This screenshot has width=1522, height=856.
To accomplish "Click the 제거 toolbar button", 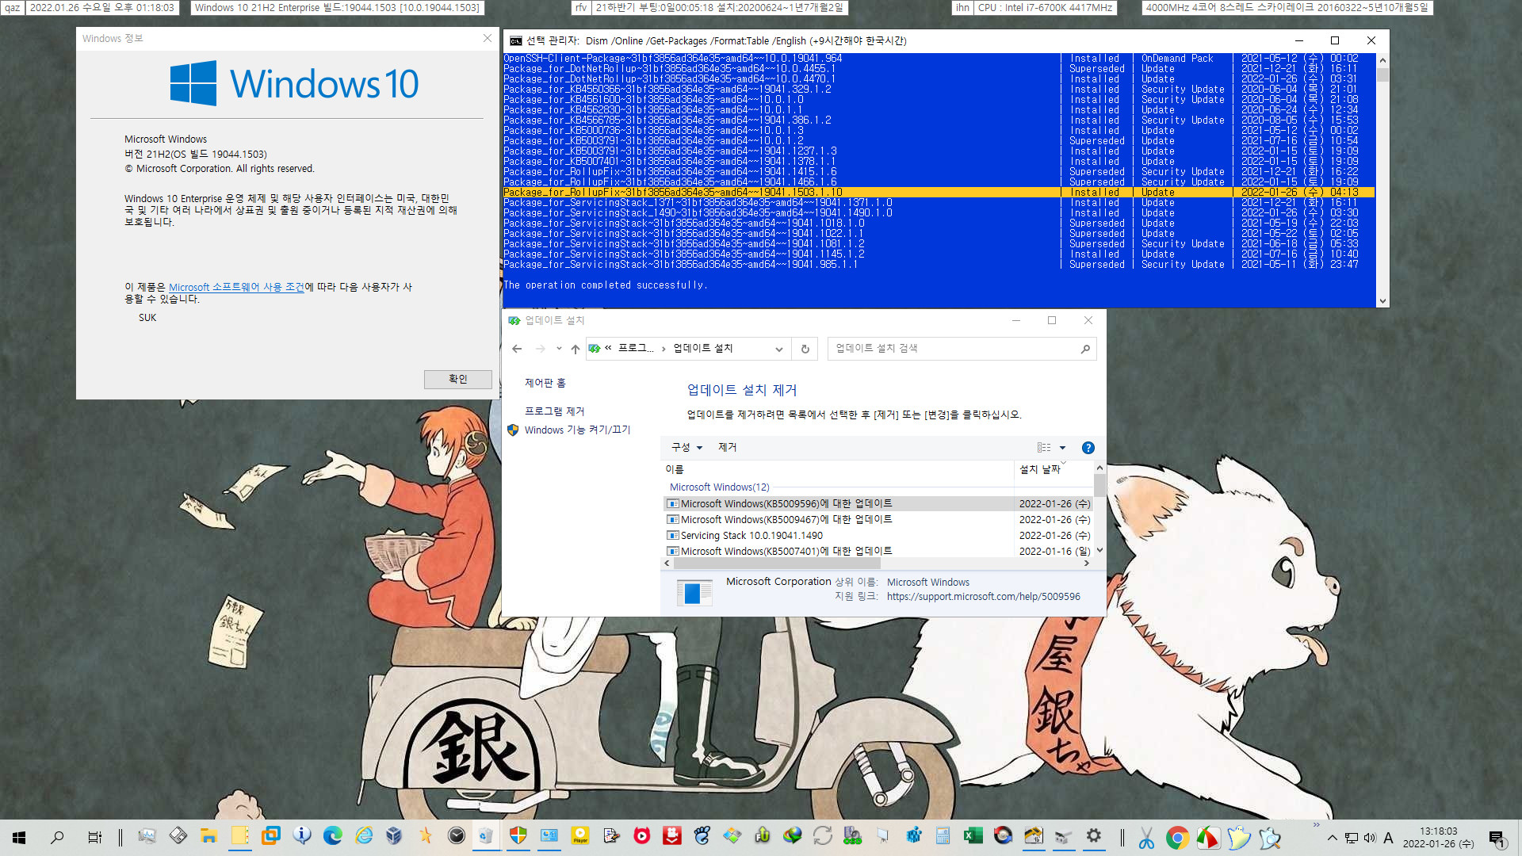I will [727, 448].
